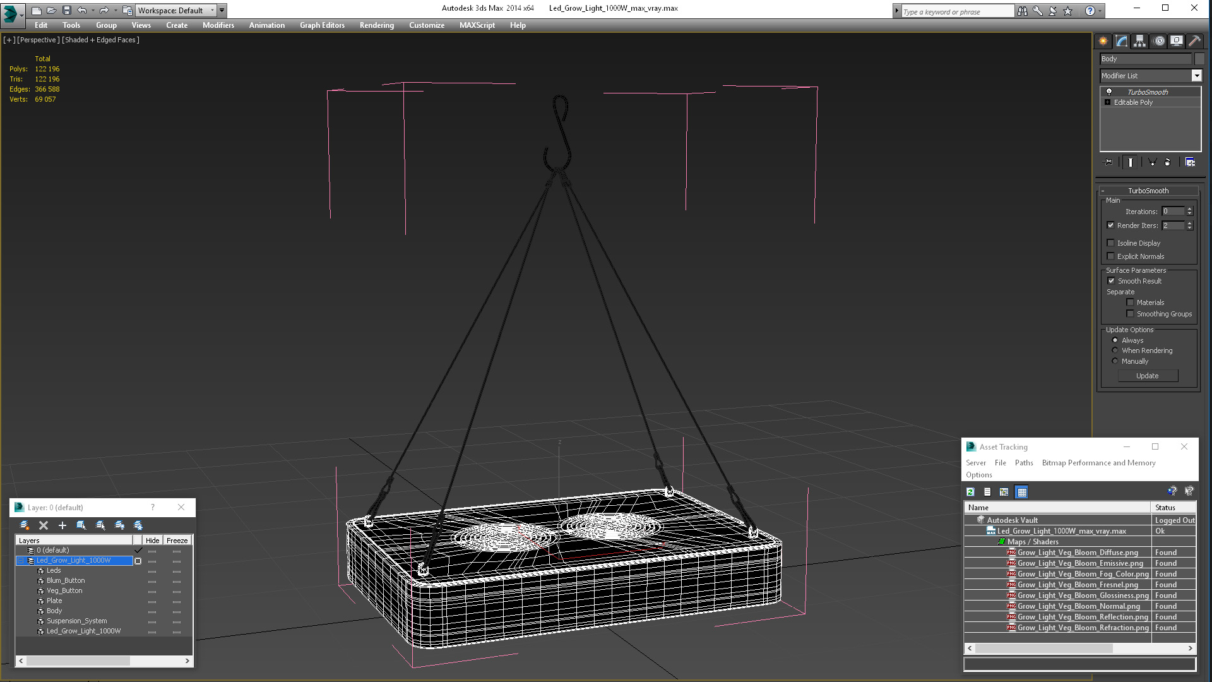
Task: Collapse Led_Grow_Light_1000W layer tree
Action: click(20, 561)
